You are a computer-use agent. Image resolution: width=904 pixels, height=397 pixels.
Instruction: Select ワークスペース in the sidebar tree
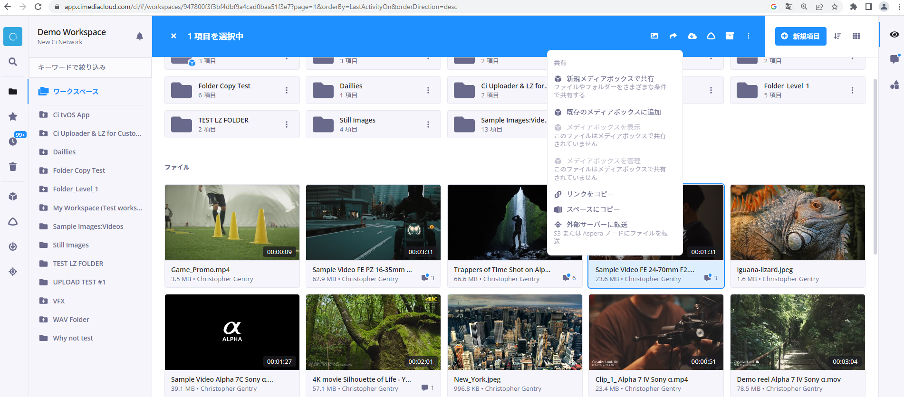click(x=76, y=92)
